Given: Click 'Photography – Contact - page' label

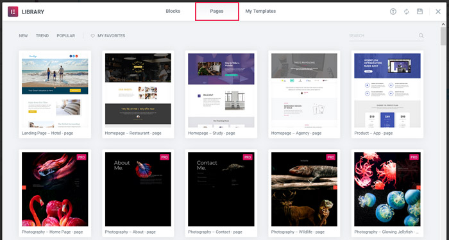Looking at the screenshot, I should [215, 232].
